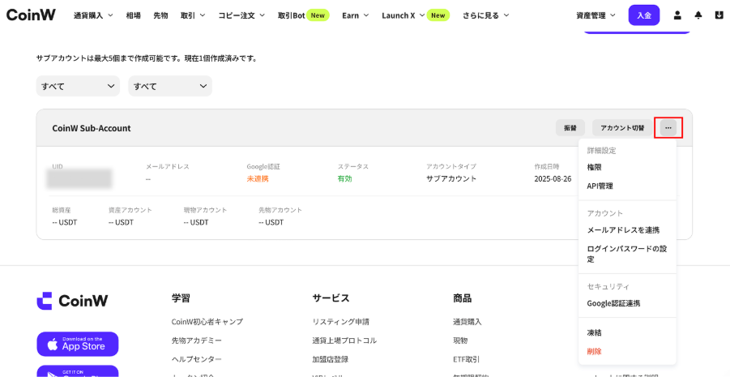Open the 加盟店登録 footer link
Screen dimensions: 730x377
pyautogui.click(x=330, y=359)
